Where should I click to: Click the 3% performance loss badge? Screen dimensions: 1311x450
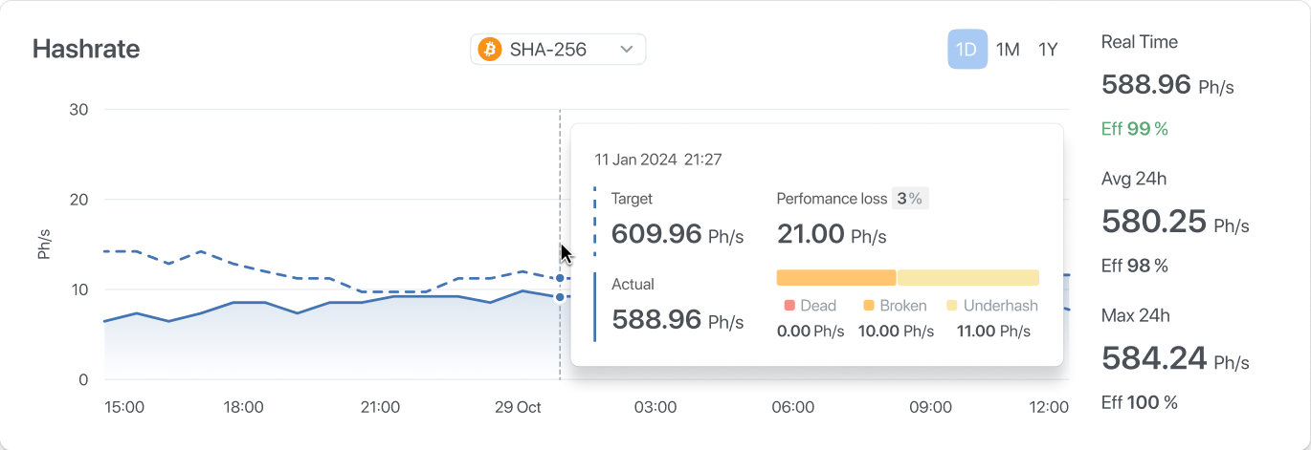click(909, 199)
